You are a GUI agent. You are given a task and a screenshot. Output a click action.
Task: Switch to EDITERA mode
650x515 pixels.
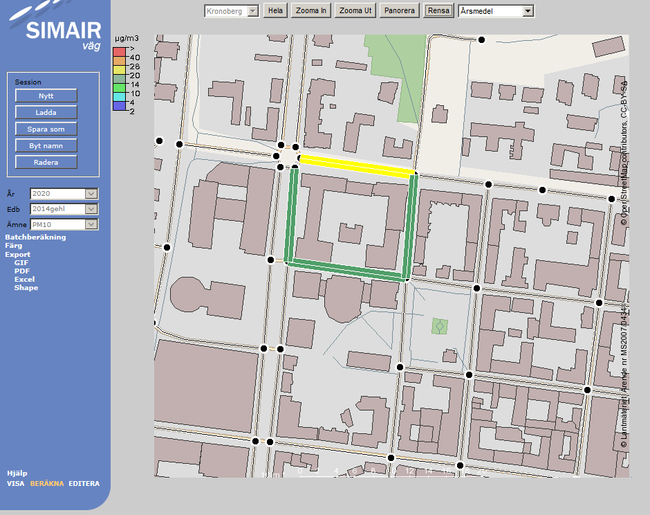pos(84,483)
